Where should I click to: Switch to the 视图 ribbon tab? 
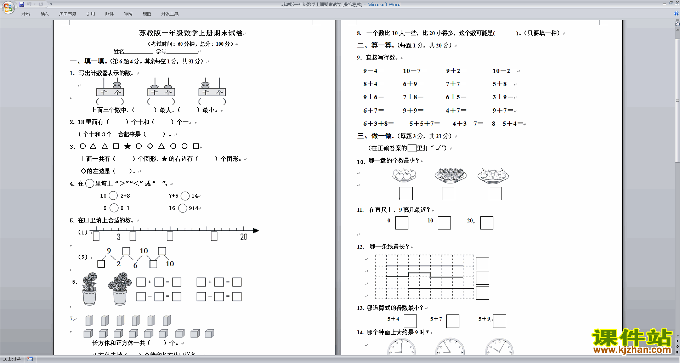(x=147, y=14)
